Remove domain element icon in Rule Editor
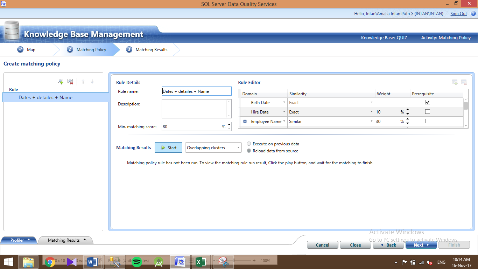Screen dimensions: 478x269 (464, 82)
